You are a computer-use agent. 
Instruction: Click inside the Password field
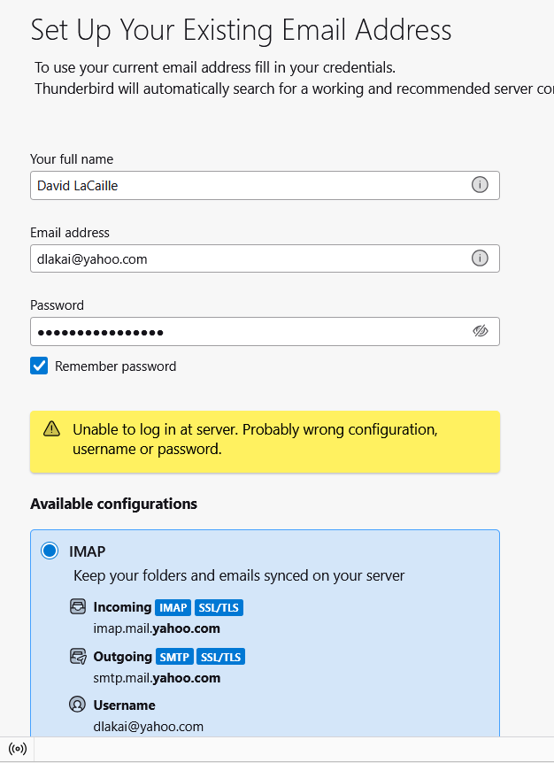click(x=248, y=332)
